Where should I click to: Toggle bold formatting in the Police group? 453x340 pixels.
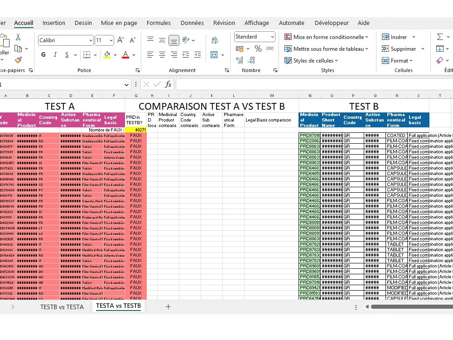[x=43, y=54]
